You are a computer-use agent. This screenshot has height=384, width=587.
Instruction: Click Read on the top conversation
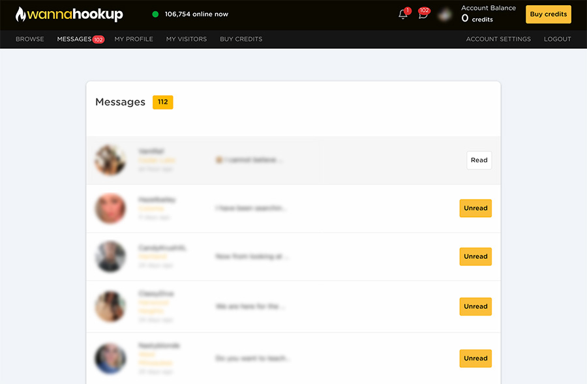tap(479, 160)
